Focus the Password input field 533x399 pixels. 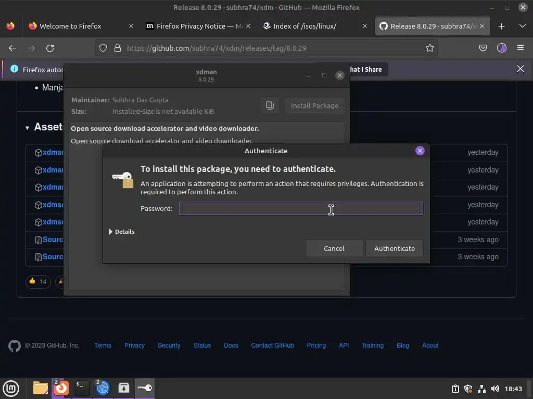[301, 208]
